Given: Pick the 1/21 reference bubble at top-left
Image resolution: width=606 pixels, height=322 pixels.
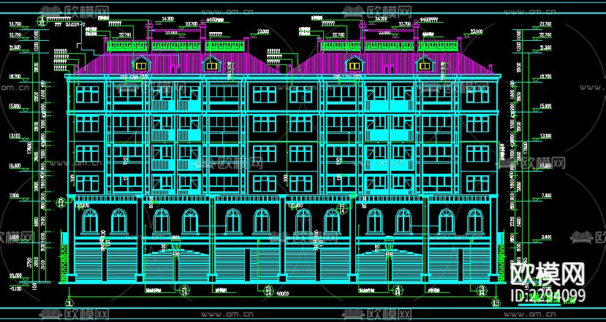Looking at the screenshot, I should (x=42, y=21).
